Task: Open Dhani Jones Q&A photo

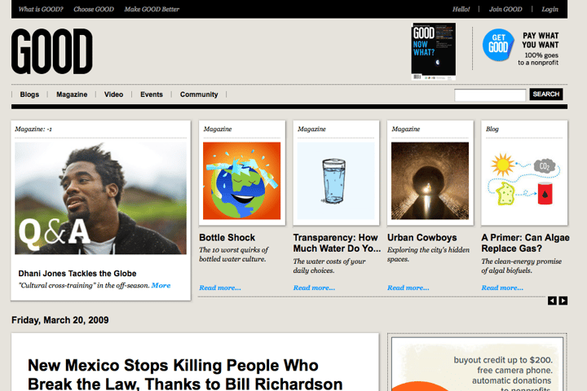Action: 101,198
